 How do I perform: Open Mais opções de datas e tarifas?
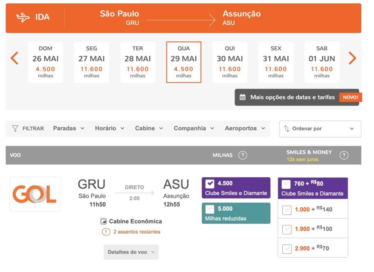(x=292, y=97)
